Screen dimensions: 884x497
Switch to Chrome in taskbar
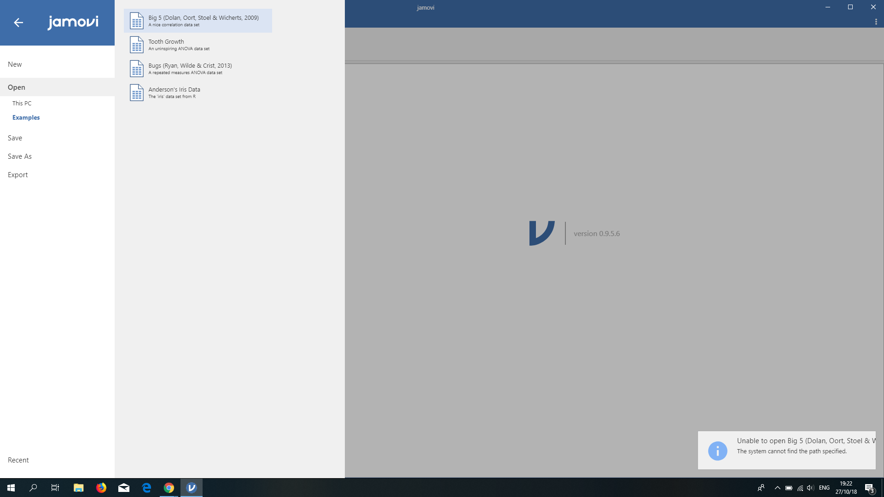pyautogui.click(x=169, y=488)
